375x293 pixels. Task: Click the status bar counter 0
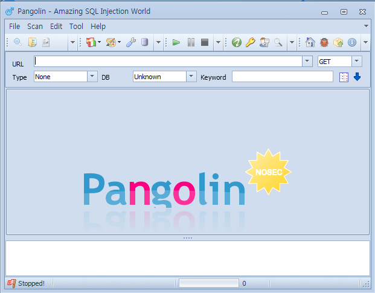(x=244, y=283)
